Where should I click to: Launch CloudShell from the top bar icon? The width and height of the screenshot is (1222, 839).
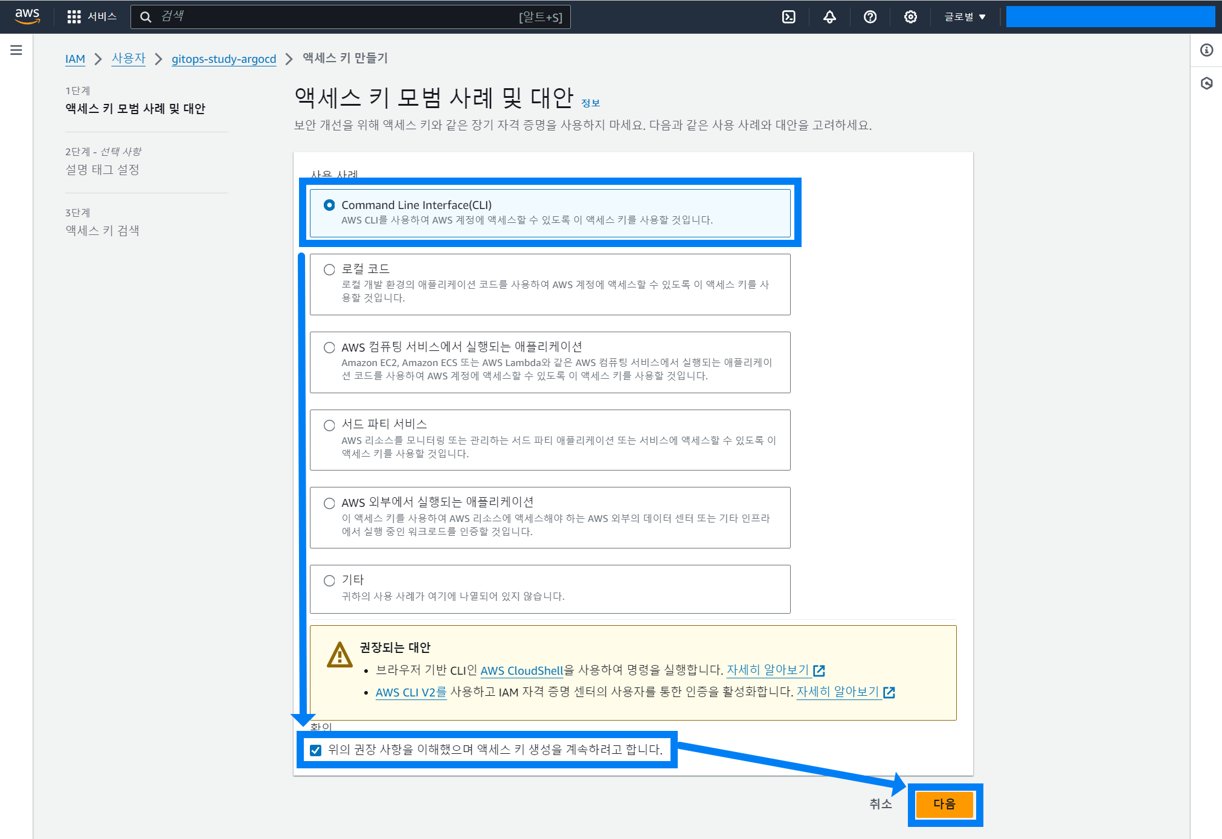[788, 17]
